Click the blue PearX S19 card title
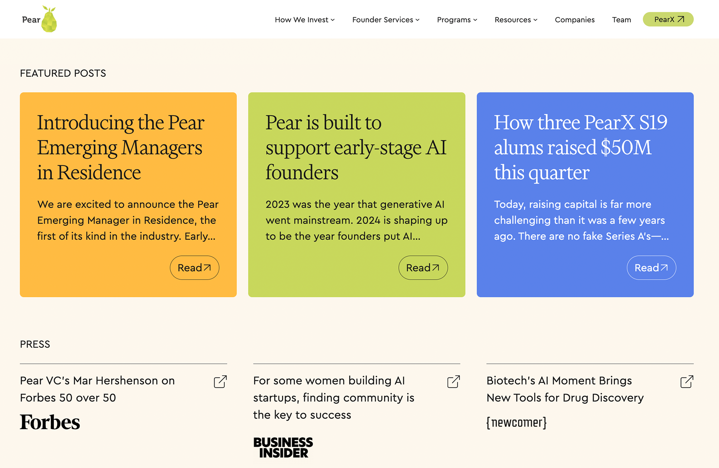Image resolution: width=719 pixels, height=468 pixels. [580, 148]
